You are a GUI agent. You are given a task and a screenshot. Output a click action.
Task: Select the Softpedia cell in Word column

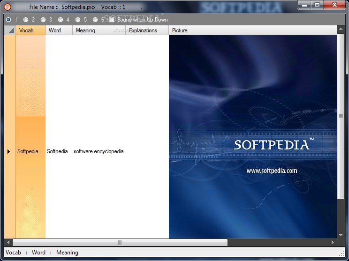click(59, 137)
